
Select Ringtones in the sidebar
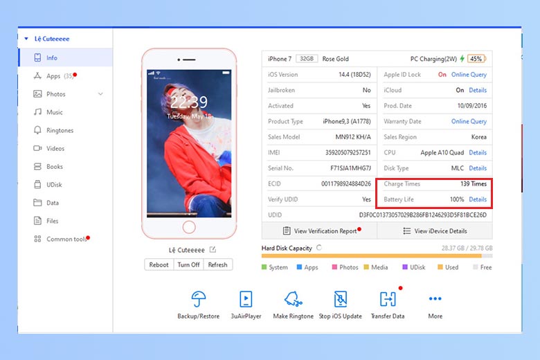tap(60, 130)
